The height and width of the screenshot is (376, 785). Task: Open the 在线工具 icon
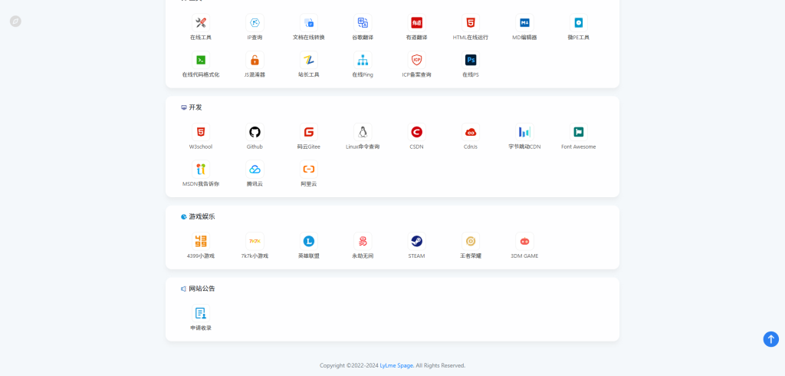(201, 22)
